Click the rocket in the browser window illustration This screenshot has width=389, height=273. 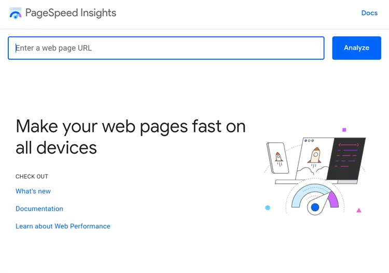314,156
